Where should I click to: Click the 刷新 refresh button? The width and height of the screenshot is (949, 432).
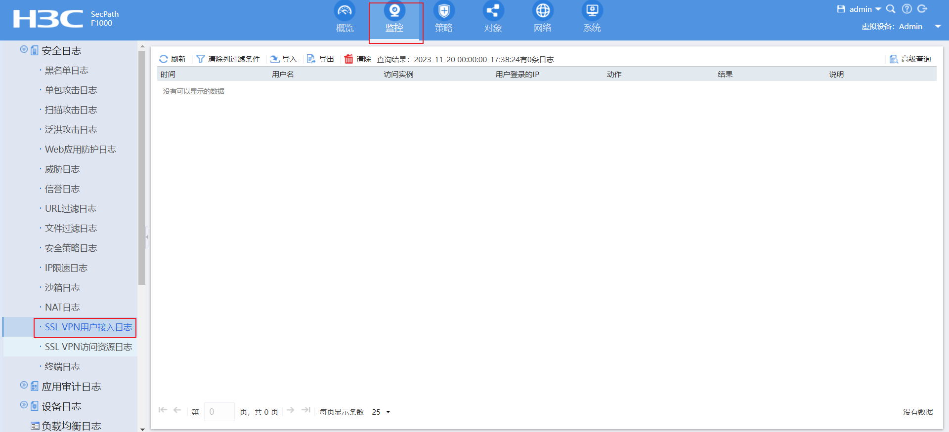pyautogui.click(x=173, y=59)
